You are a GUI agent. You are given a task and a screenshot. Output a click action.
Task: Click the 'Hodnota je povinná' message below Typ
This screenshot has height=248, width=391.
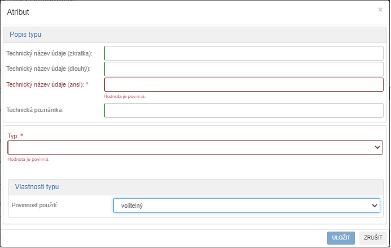coord(29,160)
